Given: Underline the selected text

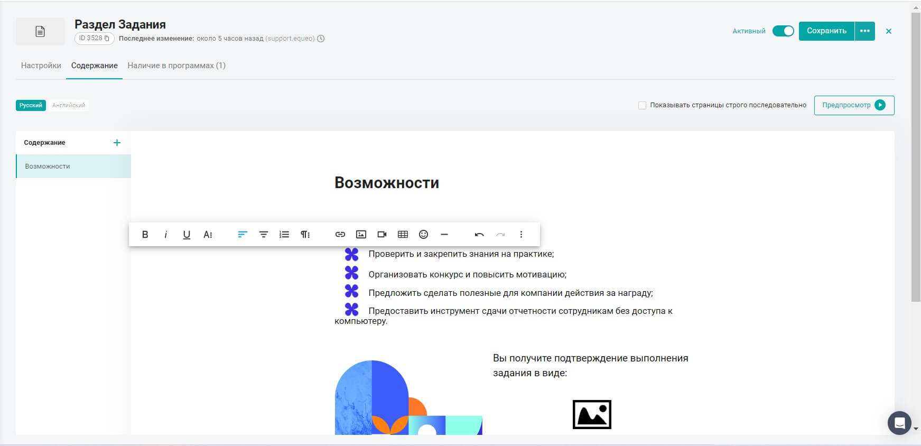Looking at the screenshot, I should (187, 235).
